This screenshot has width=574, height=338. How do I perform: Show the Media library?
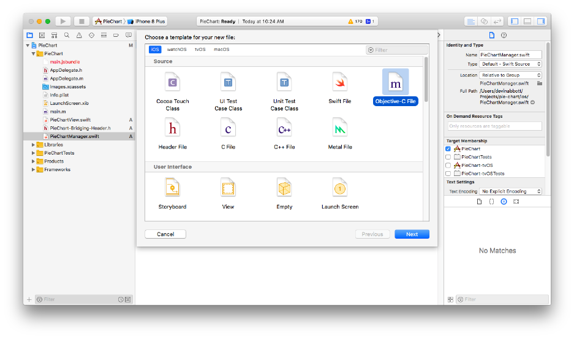pyautogui.click(x=516, y=202)
